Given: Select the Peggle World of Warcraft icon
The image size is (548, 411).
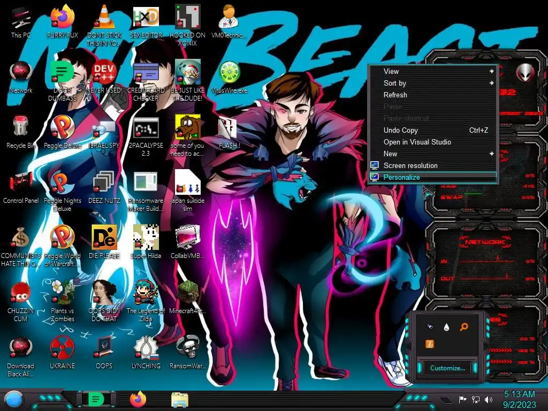Looking at the screenshot, I should (x=63, y=246).
